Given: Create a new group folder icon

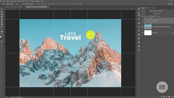Looking at the screenshot, I should point(169,97).
